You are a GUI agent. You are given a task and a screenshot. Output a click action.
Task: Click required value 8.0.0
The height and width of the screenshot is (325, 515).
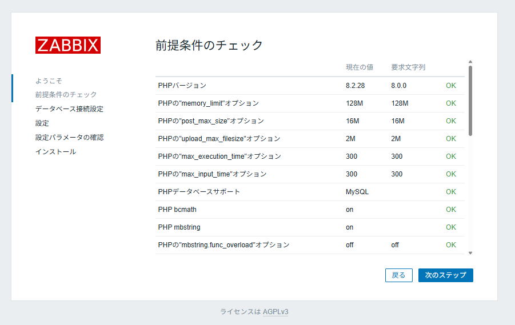click(399, 86)
